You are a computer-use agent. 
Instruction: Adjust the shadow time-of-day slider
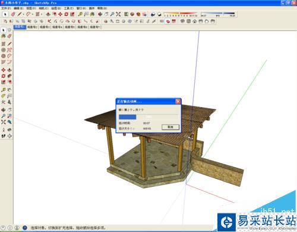click(218, 14)
